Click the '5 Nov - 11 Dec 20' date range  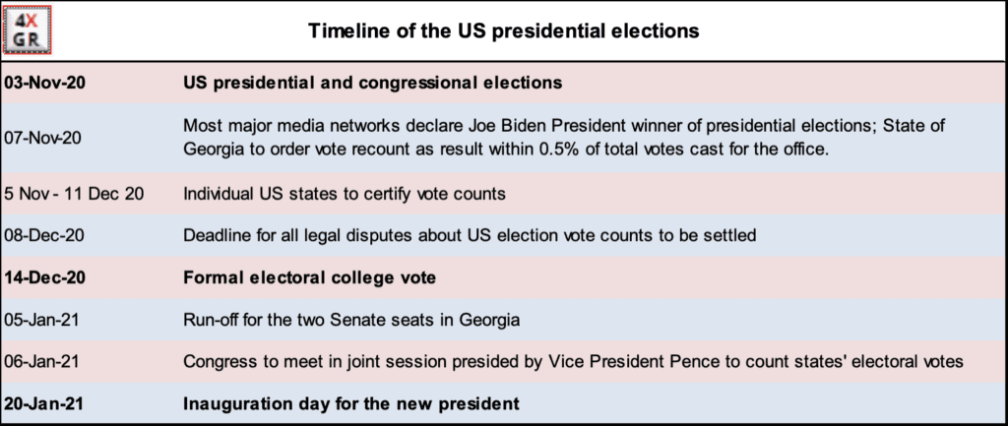pos(74,194)
